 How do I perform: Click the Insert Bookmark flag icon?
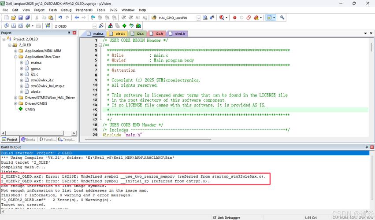(x=93, y=18)
